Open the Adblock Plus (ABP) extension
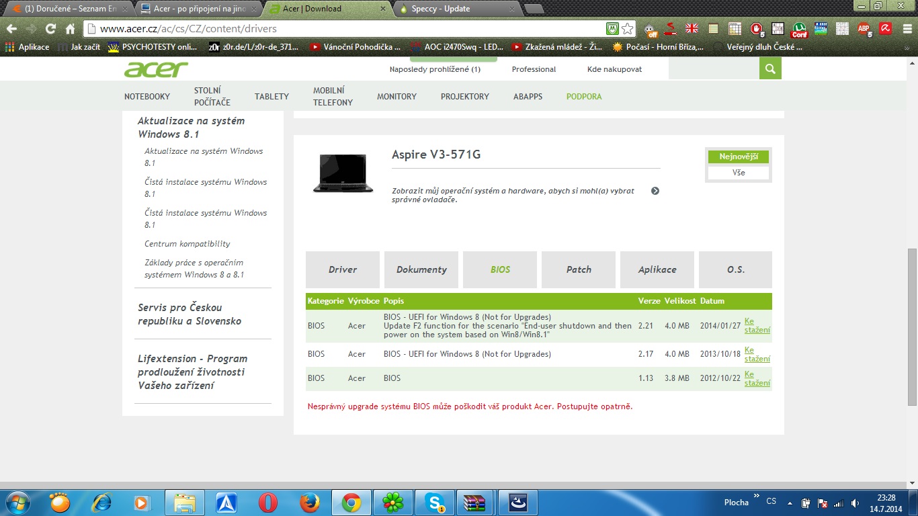This screenshot has width=918, height=516. (864, 30)
